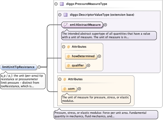This screenshot has width=163, height=120.
Task: Expand the eml:AbstractMeasure element
Action: 106,25
